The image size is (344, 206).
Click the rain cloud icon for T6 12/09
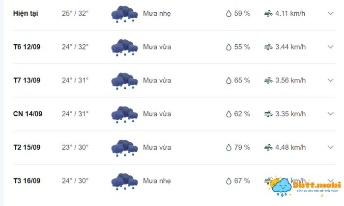coord(124,48)
